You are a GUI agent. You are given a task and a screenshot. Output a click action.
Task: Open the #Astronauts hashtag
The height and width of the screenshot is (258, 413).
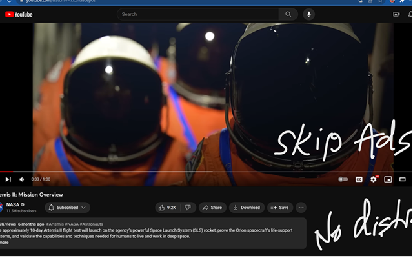pos(92,224)
